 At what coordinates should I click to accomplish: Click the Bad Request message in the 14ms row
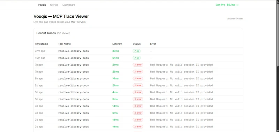(x=181, y=106)
